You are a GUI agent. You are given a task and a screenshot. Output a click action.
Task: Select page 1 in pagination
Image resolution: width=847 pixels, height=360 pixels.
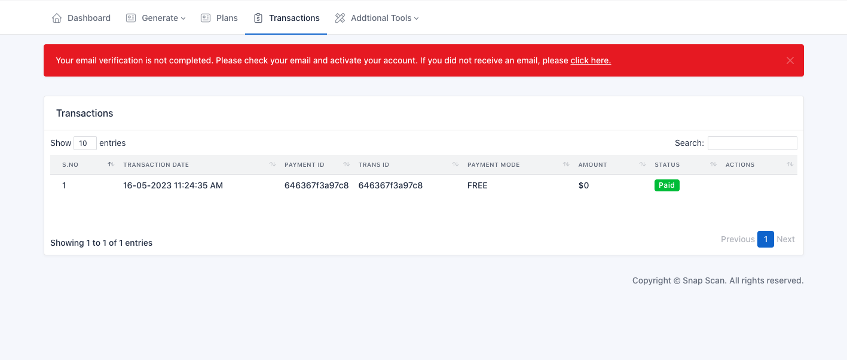(x=765, y=239)
